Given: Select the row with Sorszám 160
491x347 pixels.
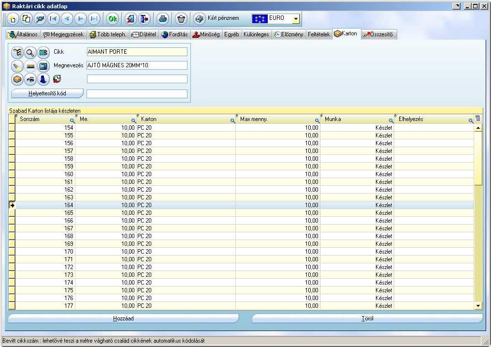Looking at the screenshot, I should click(241, 174).
